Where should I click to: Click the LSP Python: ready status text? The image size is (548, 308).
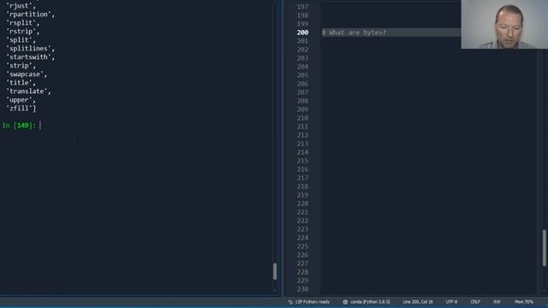(x=313, y=302)
